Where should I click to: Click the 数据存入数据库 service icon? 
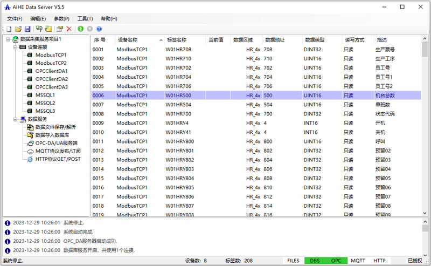(30, 135)
